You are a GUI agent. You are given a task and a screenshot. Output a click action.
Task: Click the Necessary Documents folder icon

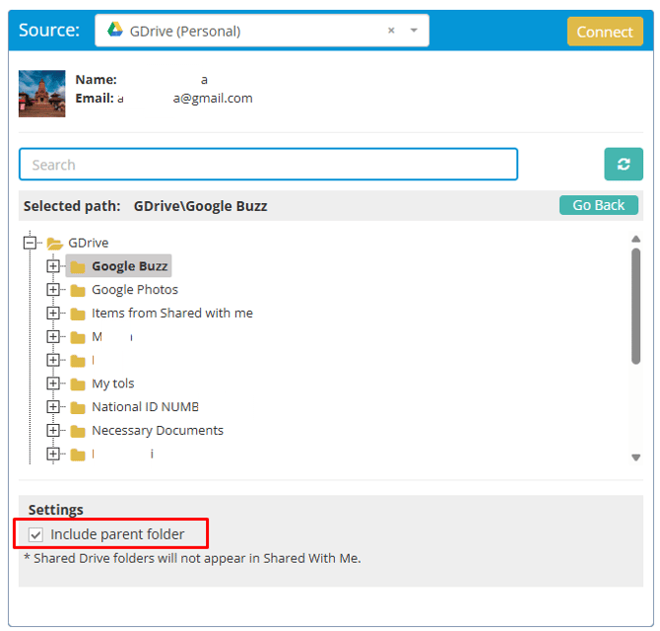(78, 431)
